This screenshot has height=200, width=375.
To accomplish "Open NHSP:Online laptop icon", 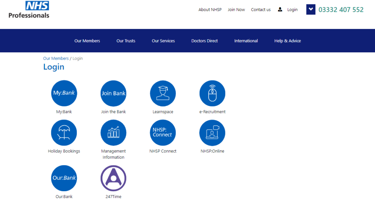I will pos(212,133).
